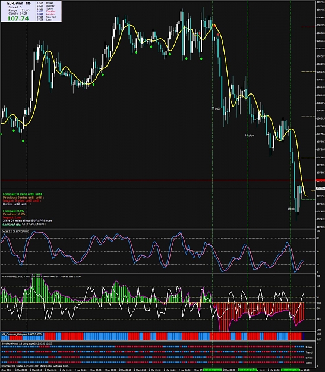Screen dimensions: 325x372
Task: Click the '18 pips' chart label
Action: 291,209
